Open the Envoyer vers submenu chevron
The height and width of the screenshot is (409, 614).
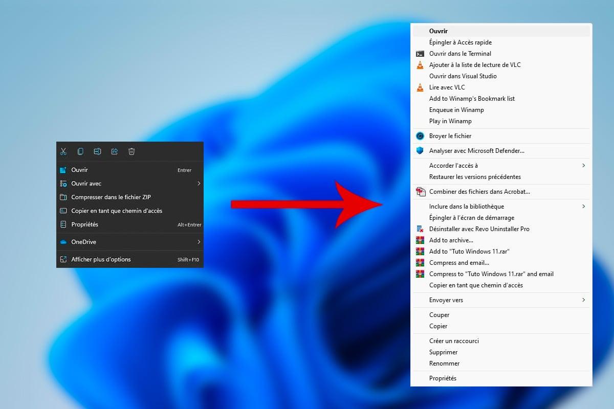point(583,300)
